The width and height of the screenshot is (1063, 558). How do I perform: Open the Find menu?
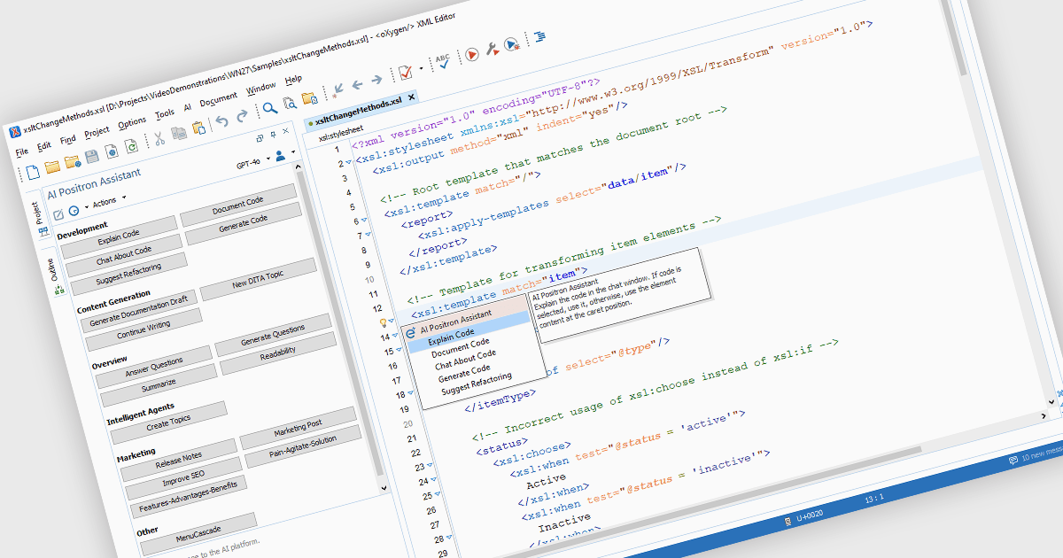[68, 140]
